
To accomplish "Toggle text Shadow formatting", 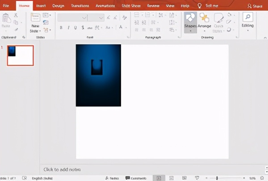I will [83, 27].
